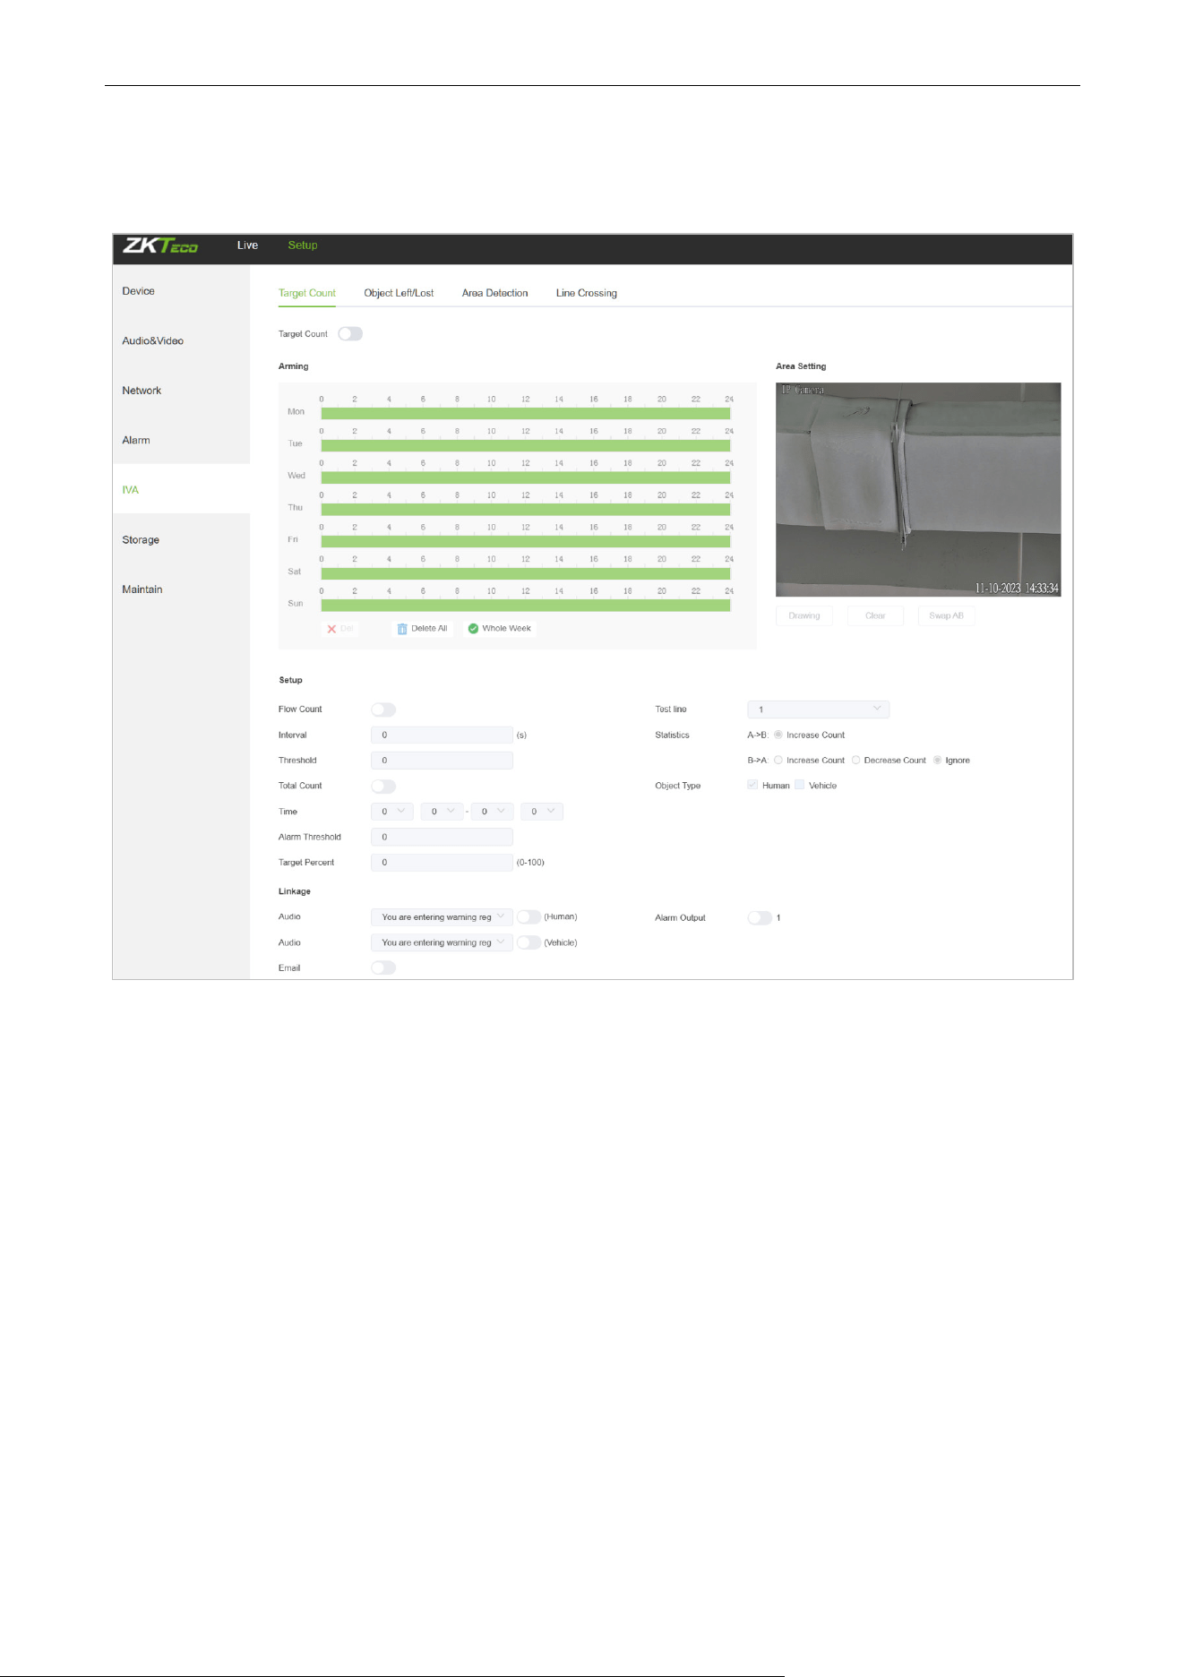Open the Network sidebar section
Image resolution: width=1186 pixels, height=1677 pixels.
(181, 391)
